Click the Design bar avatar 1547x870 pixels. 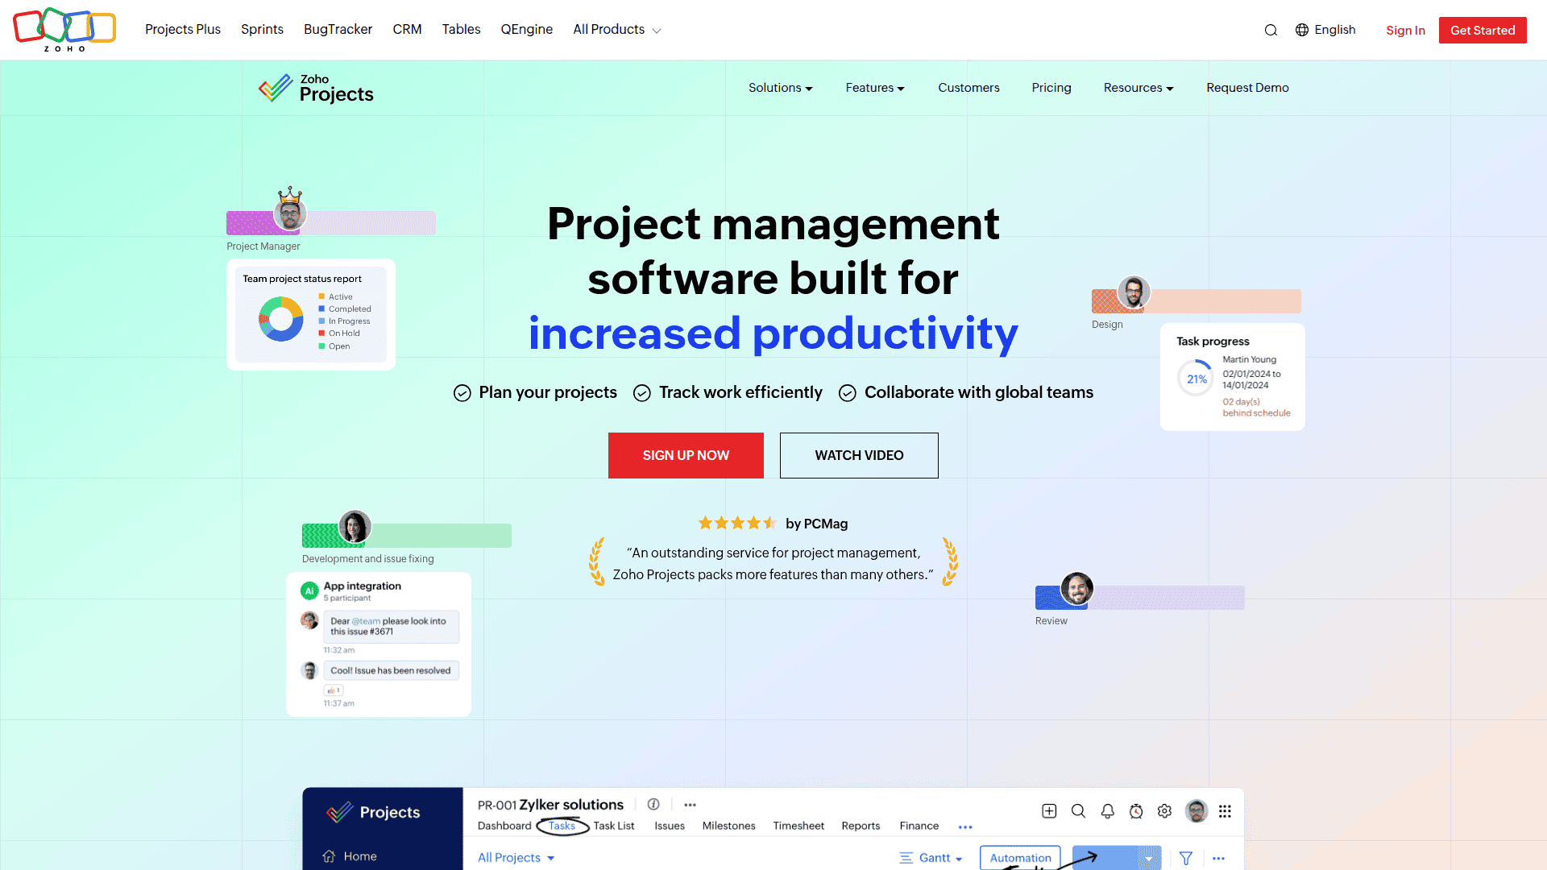pos(1134,292)
